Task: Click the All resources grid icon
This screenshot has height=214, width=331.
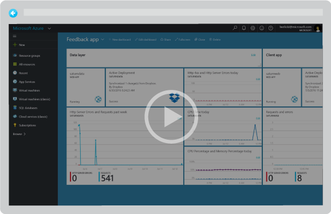Action: pyautogui.click(x=15, y=64)
